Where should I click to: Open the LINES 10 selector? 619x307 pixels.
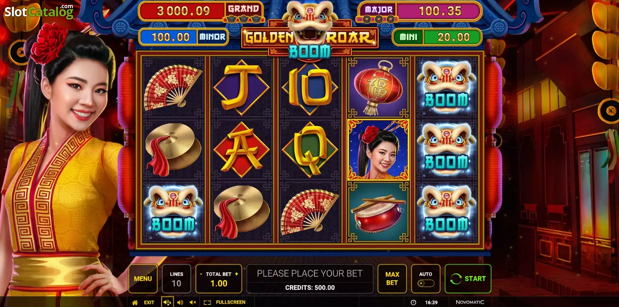pyautogui.click(x=176, y=279)
